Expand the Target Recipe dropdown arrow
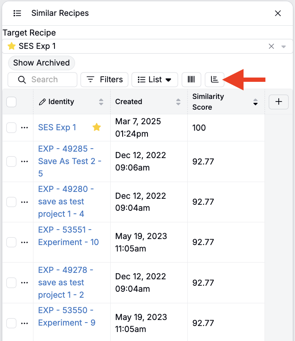295x341 pixels. (x=283, y=46)
